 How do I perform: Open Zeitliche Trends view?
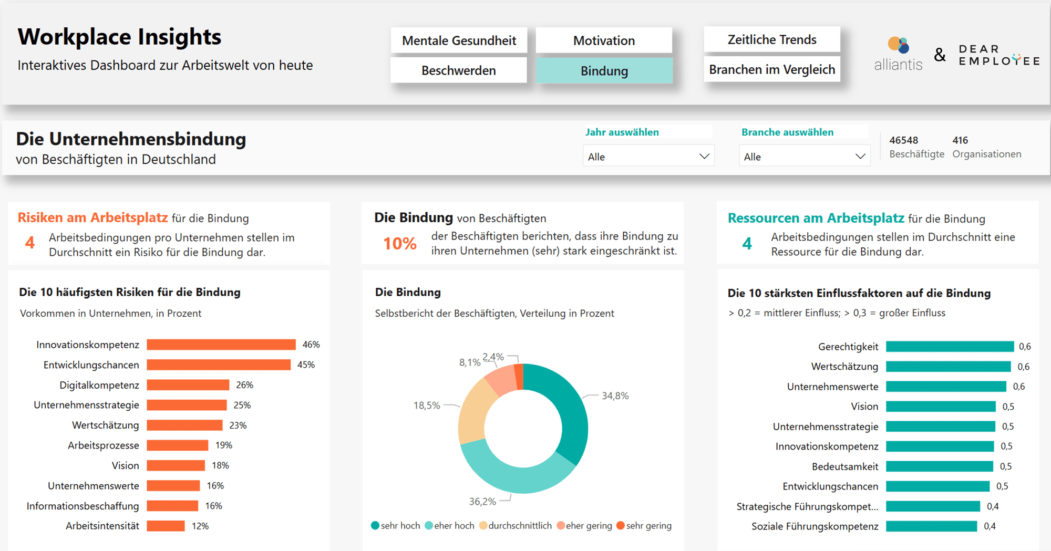pyautogui.click(x=772, y=39)
